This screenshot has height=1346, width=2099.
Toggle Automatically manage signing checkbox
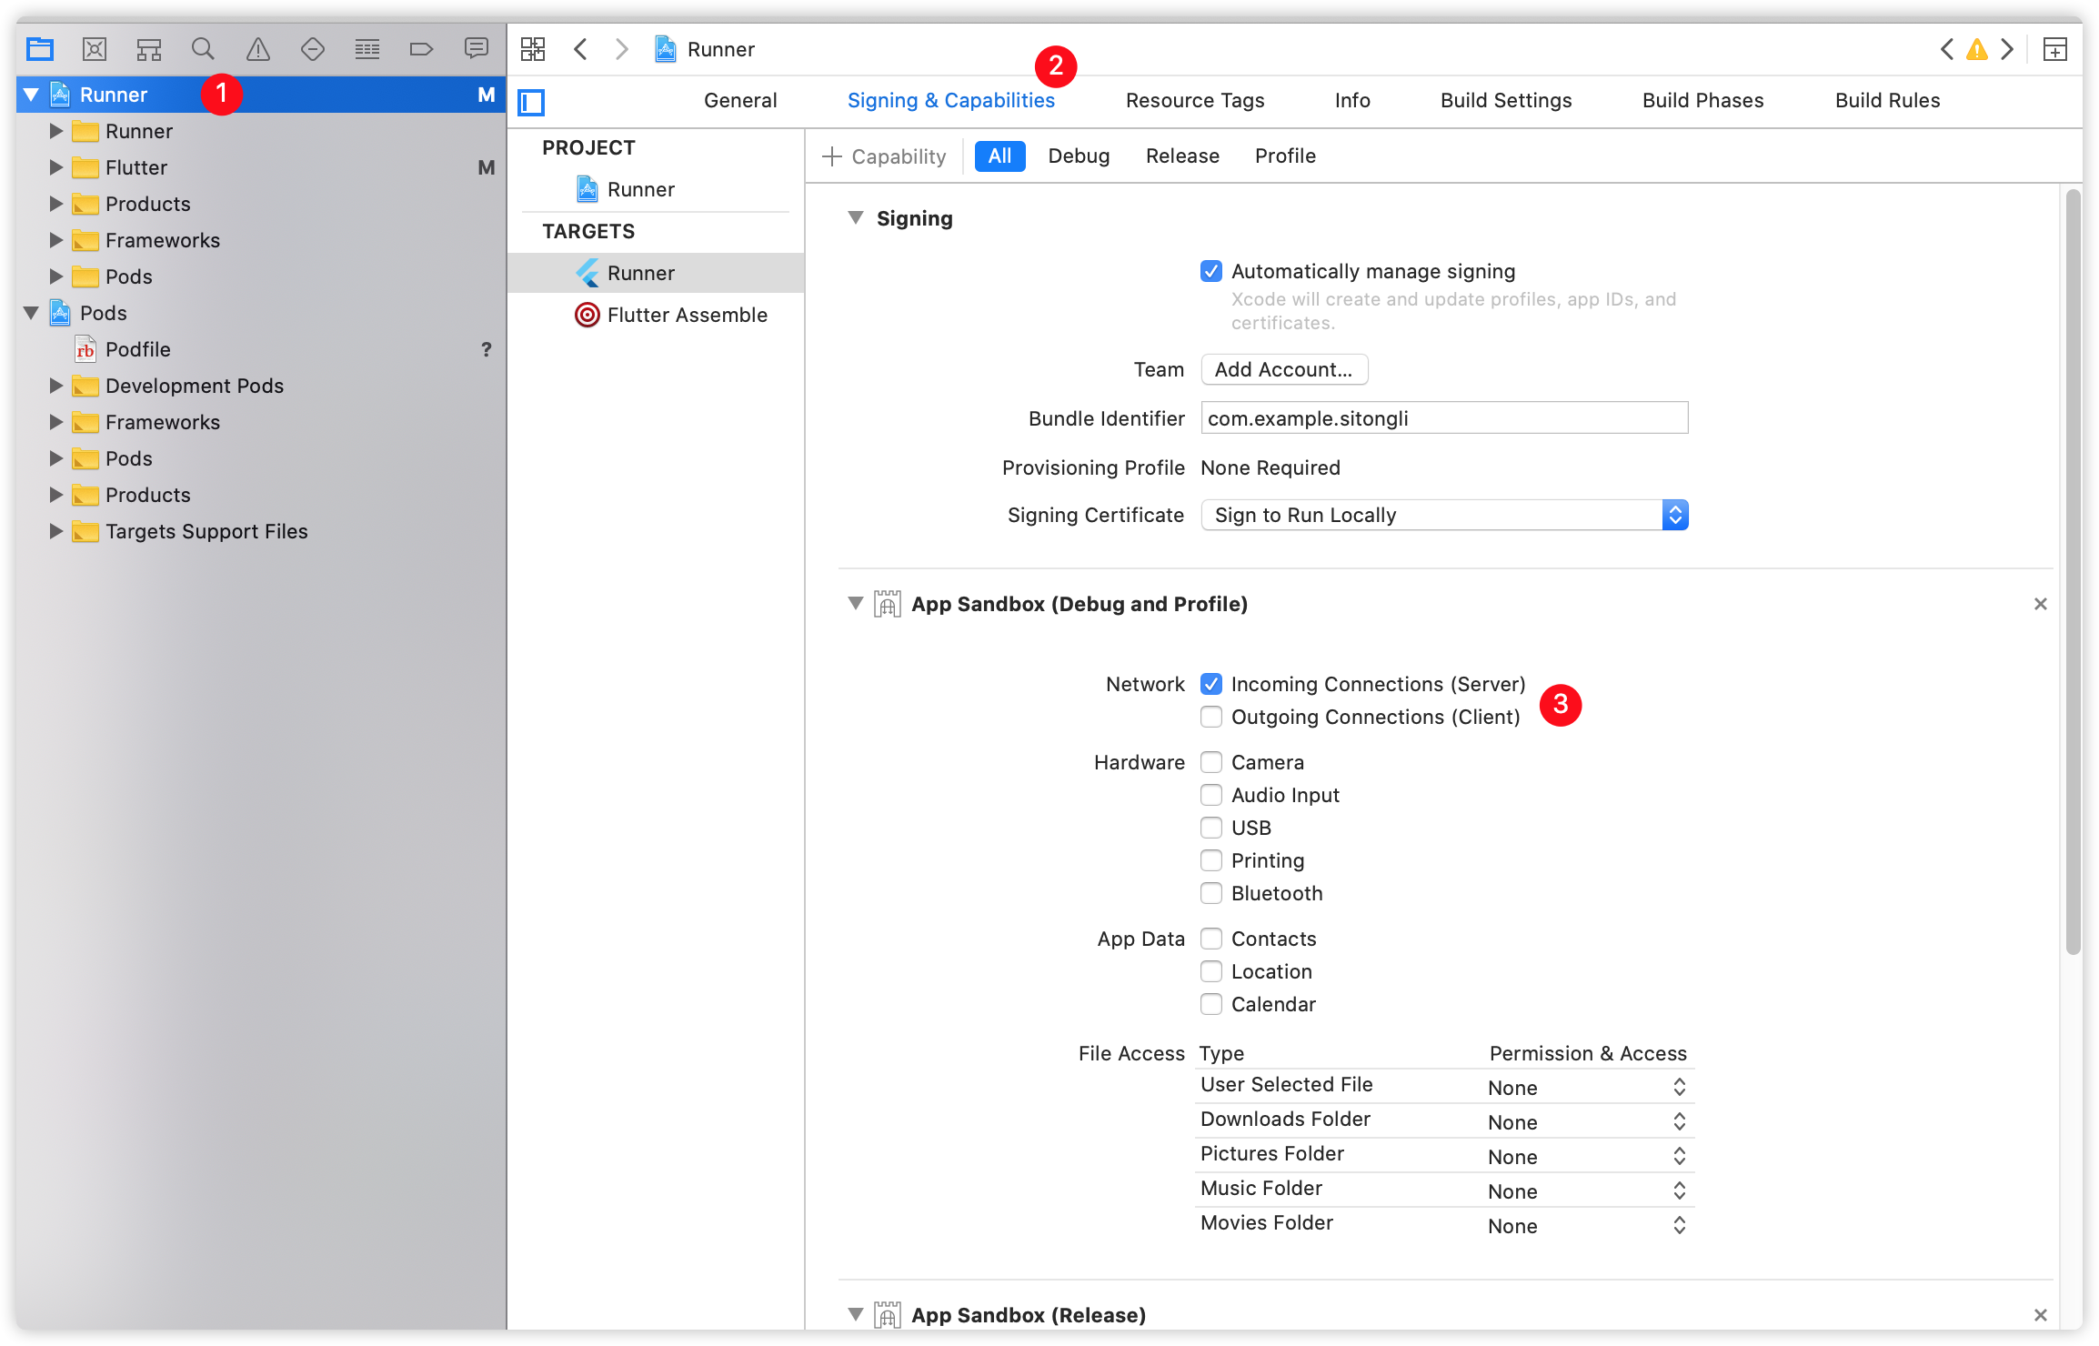(1211, 271)
